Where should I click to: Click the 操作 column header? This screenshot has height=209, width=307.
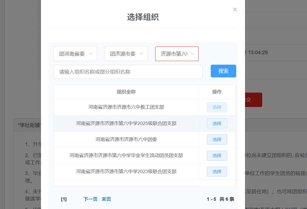[217, 92]
